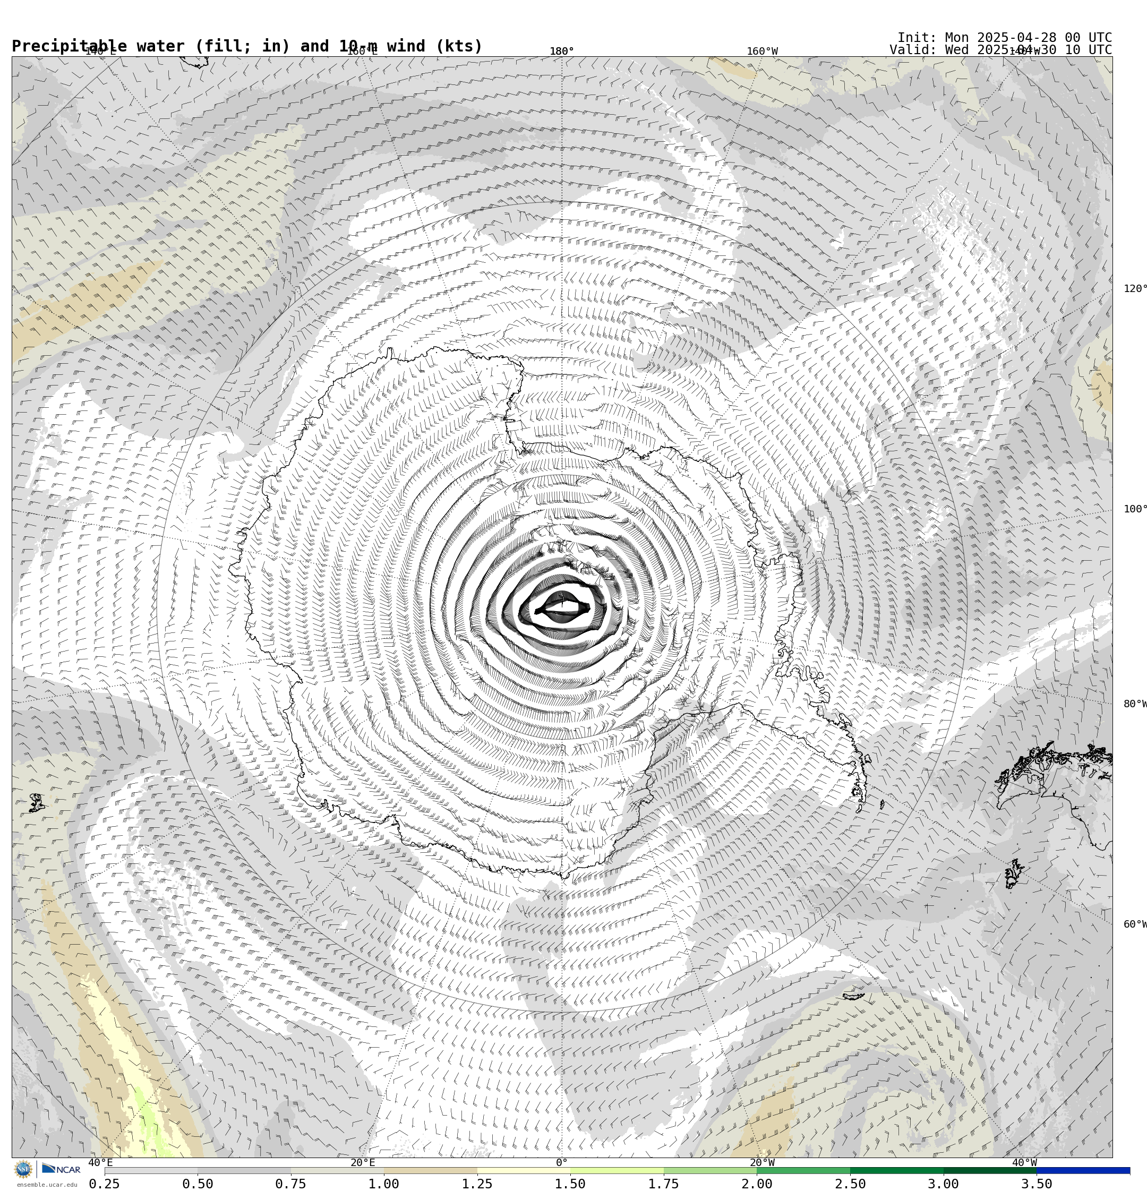This screenshot has height=1191, width=1147.
Task: Pick the darkest green 3.00–3.50 colorbar segment
Action: pos(990,1170)
